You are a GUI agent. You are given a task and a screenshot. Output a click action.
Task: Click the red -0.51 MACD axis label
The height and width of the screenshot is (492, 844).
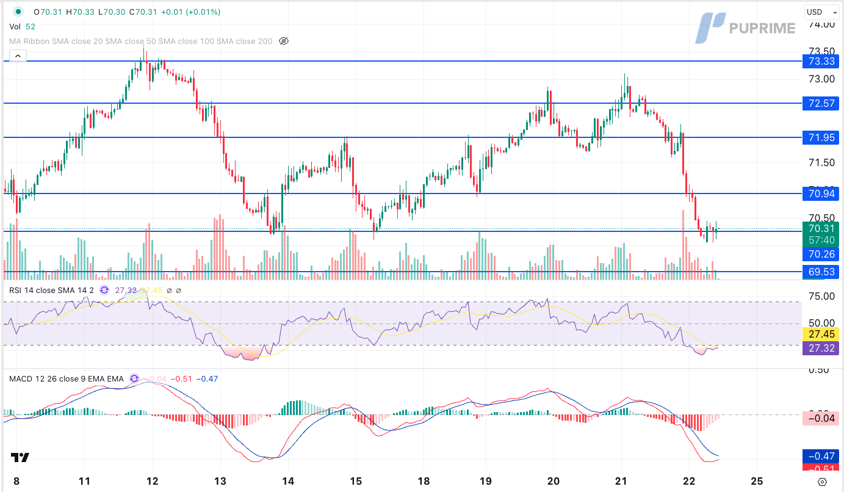pos(821,468)
